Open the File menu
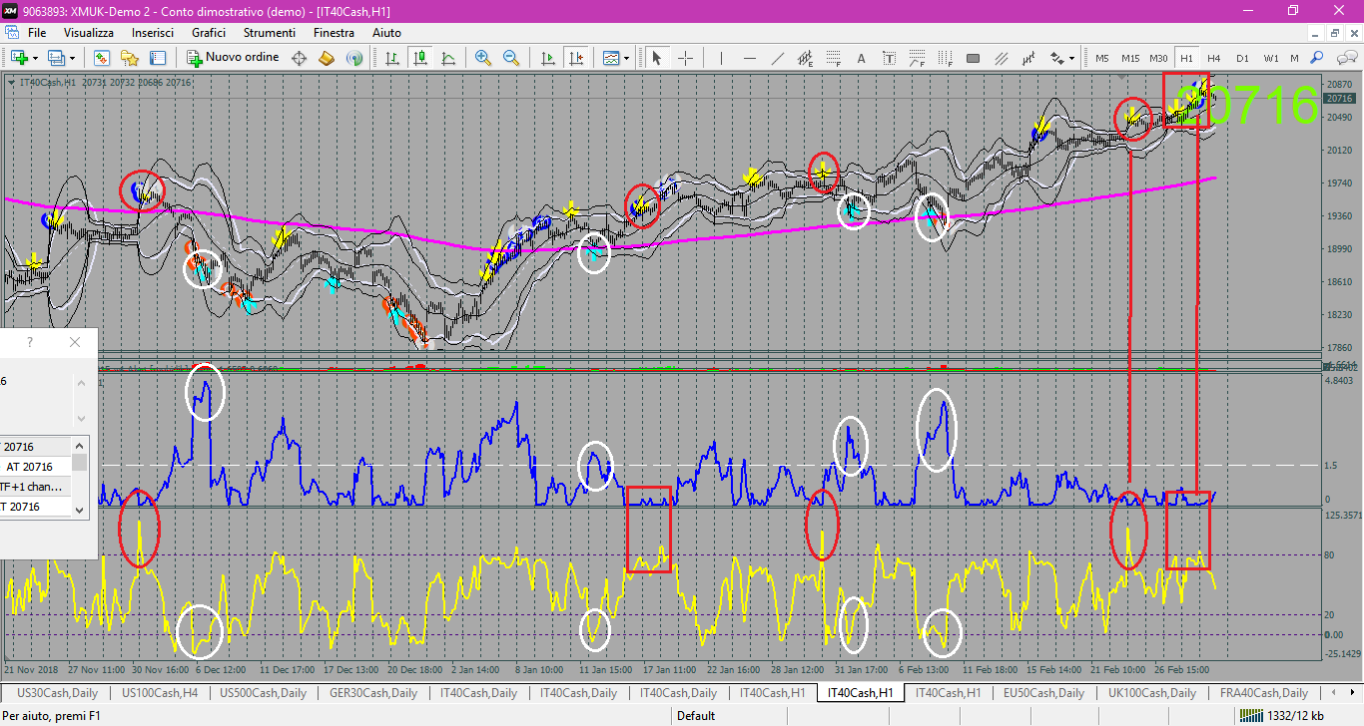This screenshot has width=1364, height=726. click(x=37, y=33)
